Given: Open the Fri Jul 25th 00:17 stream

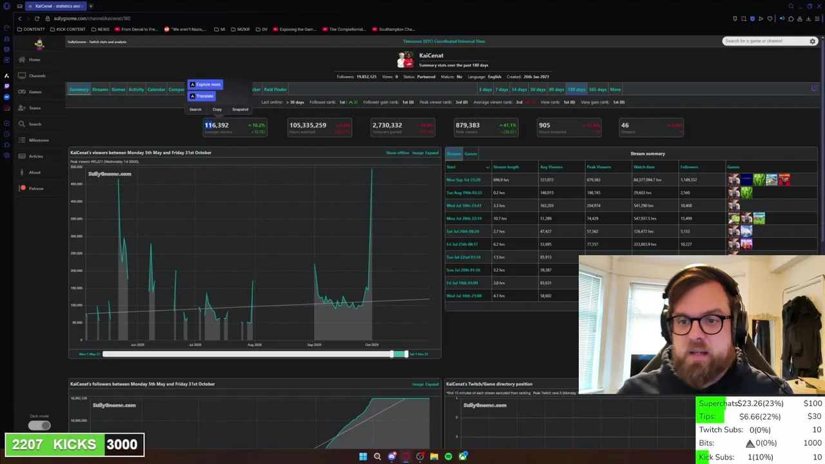Looking at the screenshot, I should pos(462,244).
